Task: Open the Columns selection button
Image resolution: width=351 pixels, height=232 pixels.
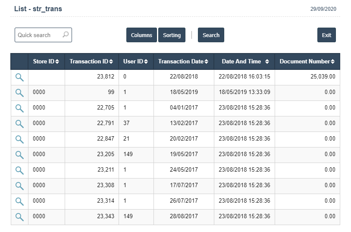Action: coord(141,35)
